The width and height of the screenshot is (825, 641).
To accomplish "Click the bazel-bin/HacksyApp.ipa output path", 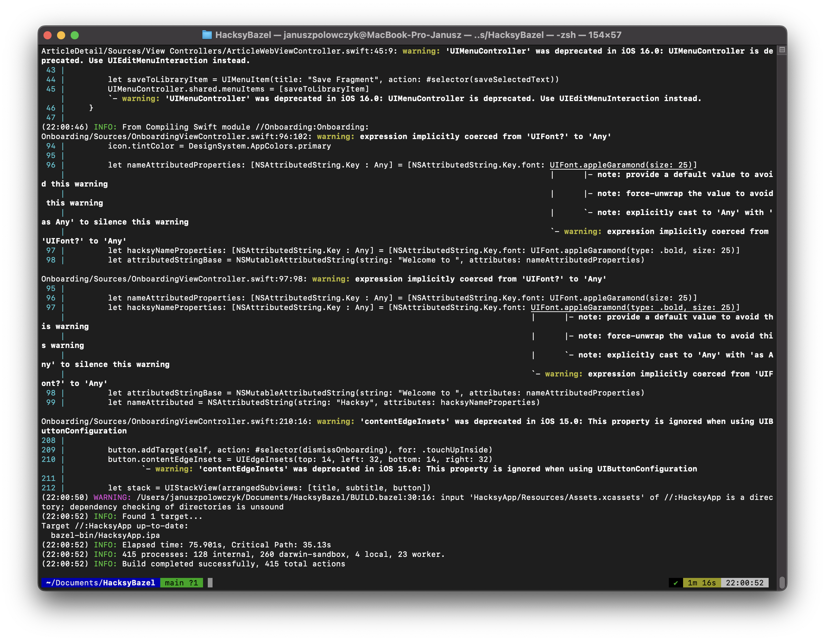I will 105,536.
